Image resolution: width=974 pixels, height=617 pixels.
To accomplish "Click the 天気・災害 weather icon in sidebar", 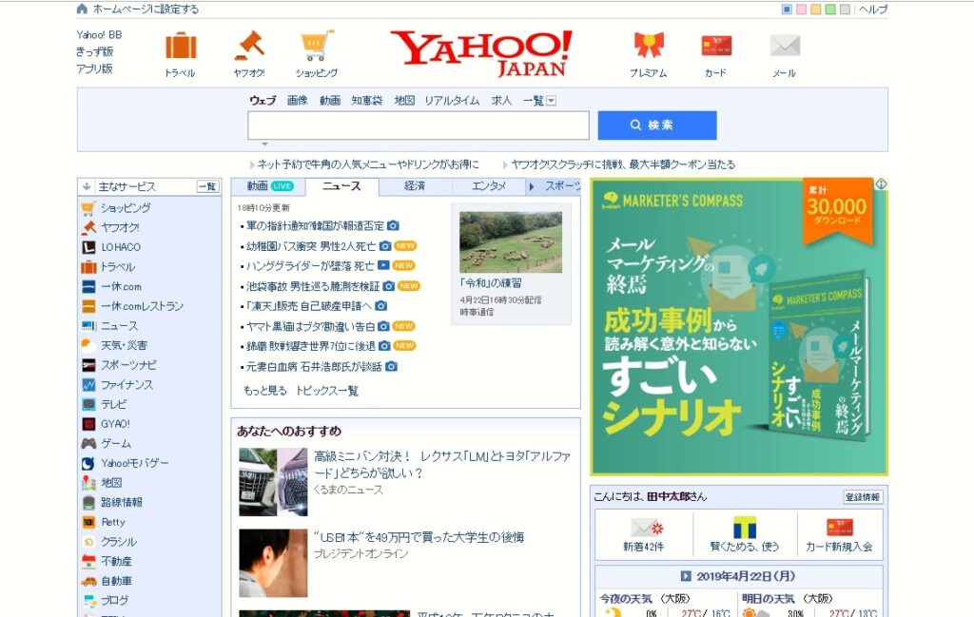I will click(88, 346).
